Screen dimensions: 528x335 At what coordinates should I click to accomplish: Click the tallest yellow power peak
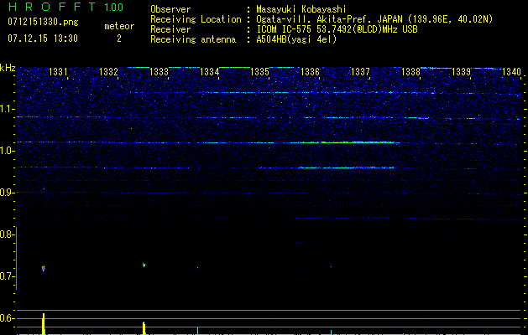(x=44, y=322)
